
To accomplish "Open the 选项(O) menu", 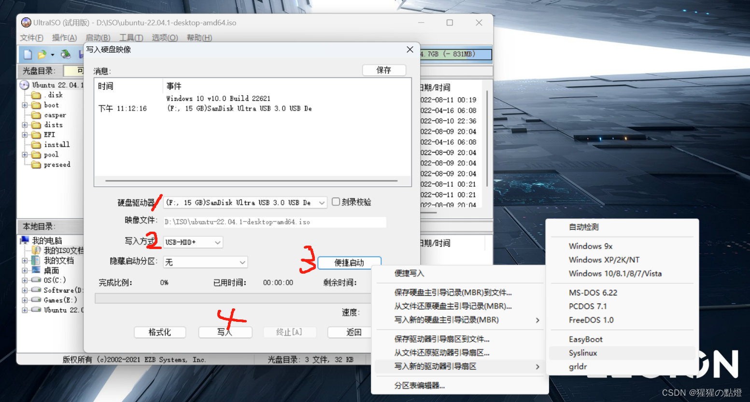I will [x=165, y=38].
